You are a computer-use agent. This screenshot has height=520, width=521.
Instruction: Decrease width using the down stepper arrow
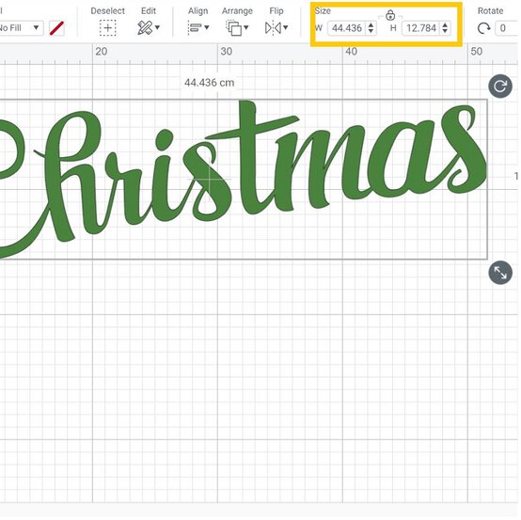pyautogui.click(x=371, y=31)
